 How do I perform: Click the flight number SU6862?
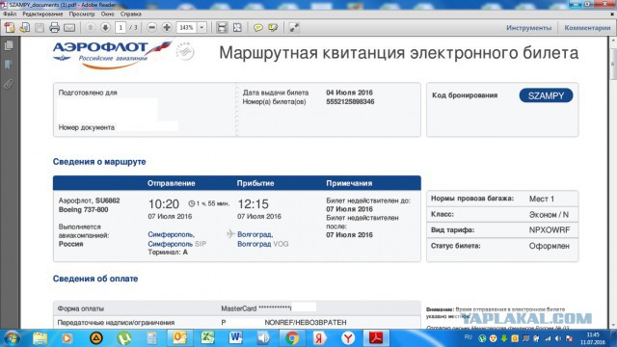tap(107, 200)
